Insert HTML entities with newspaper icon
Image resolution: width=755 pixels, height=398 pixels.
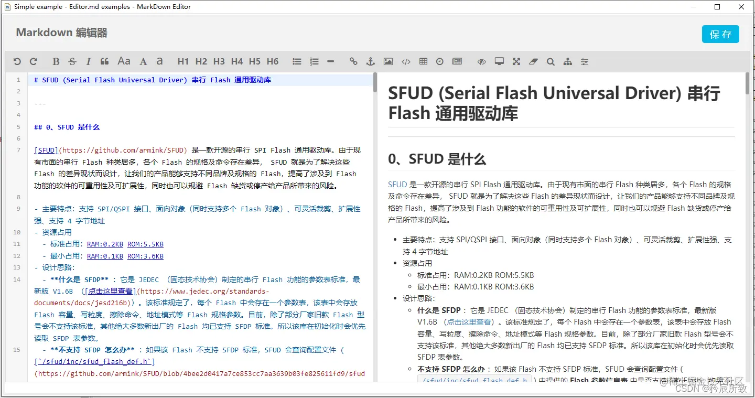pos(457,61)
